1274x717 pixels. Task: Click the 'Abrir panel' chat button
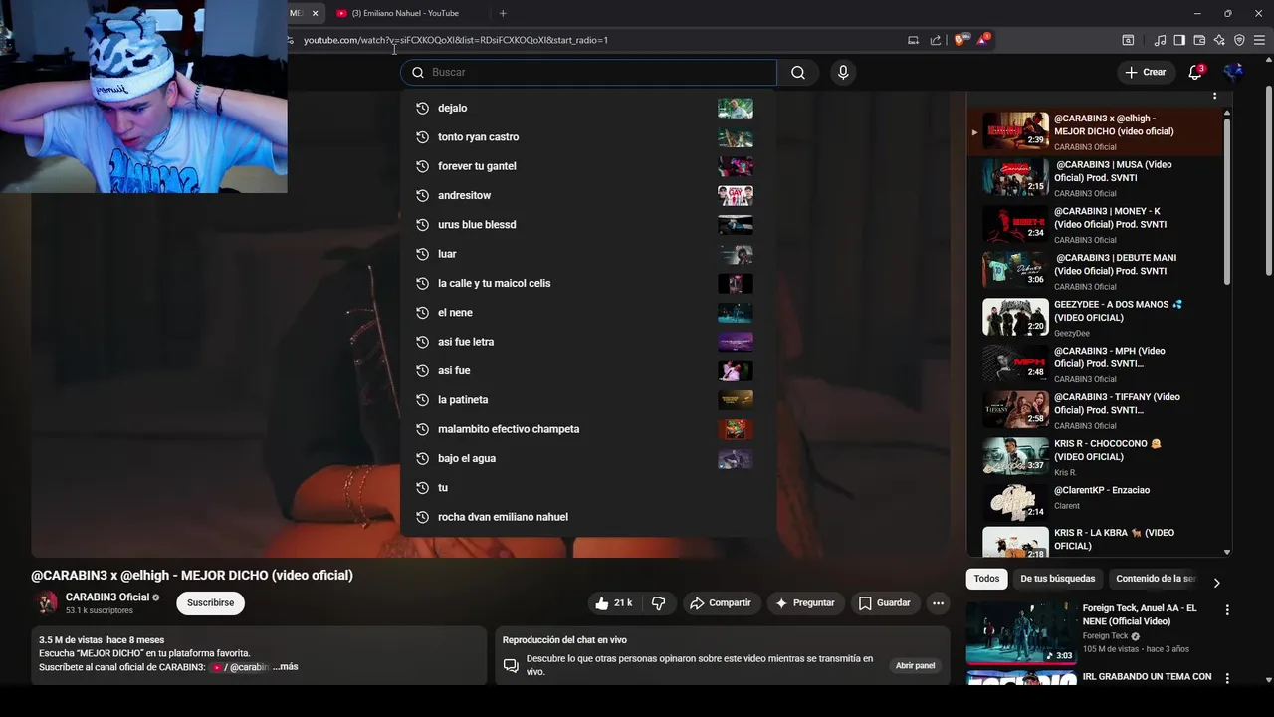tap(915, 665)
